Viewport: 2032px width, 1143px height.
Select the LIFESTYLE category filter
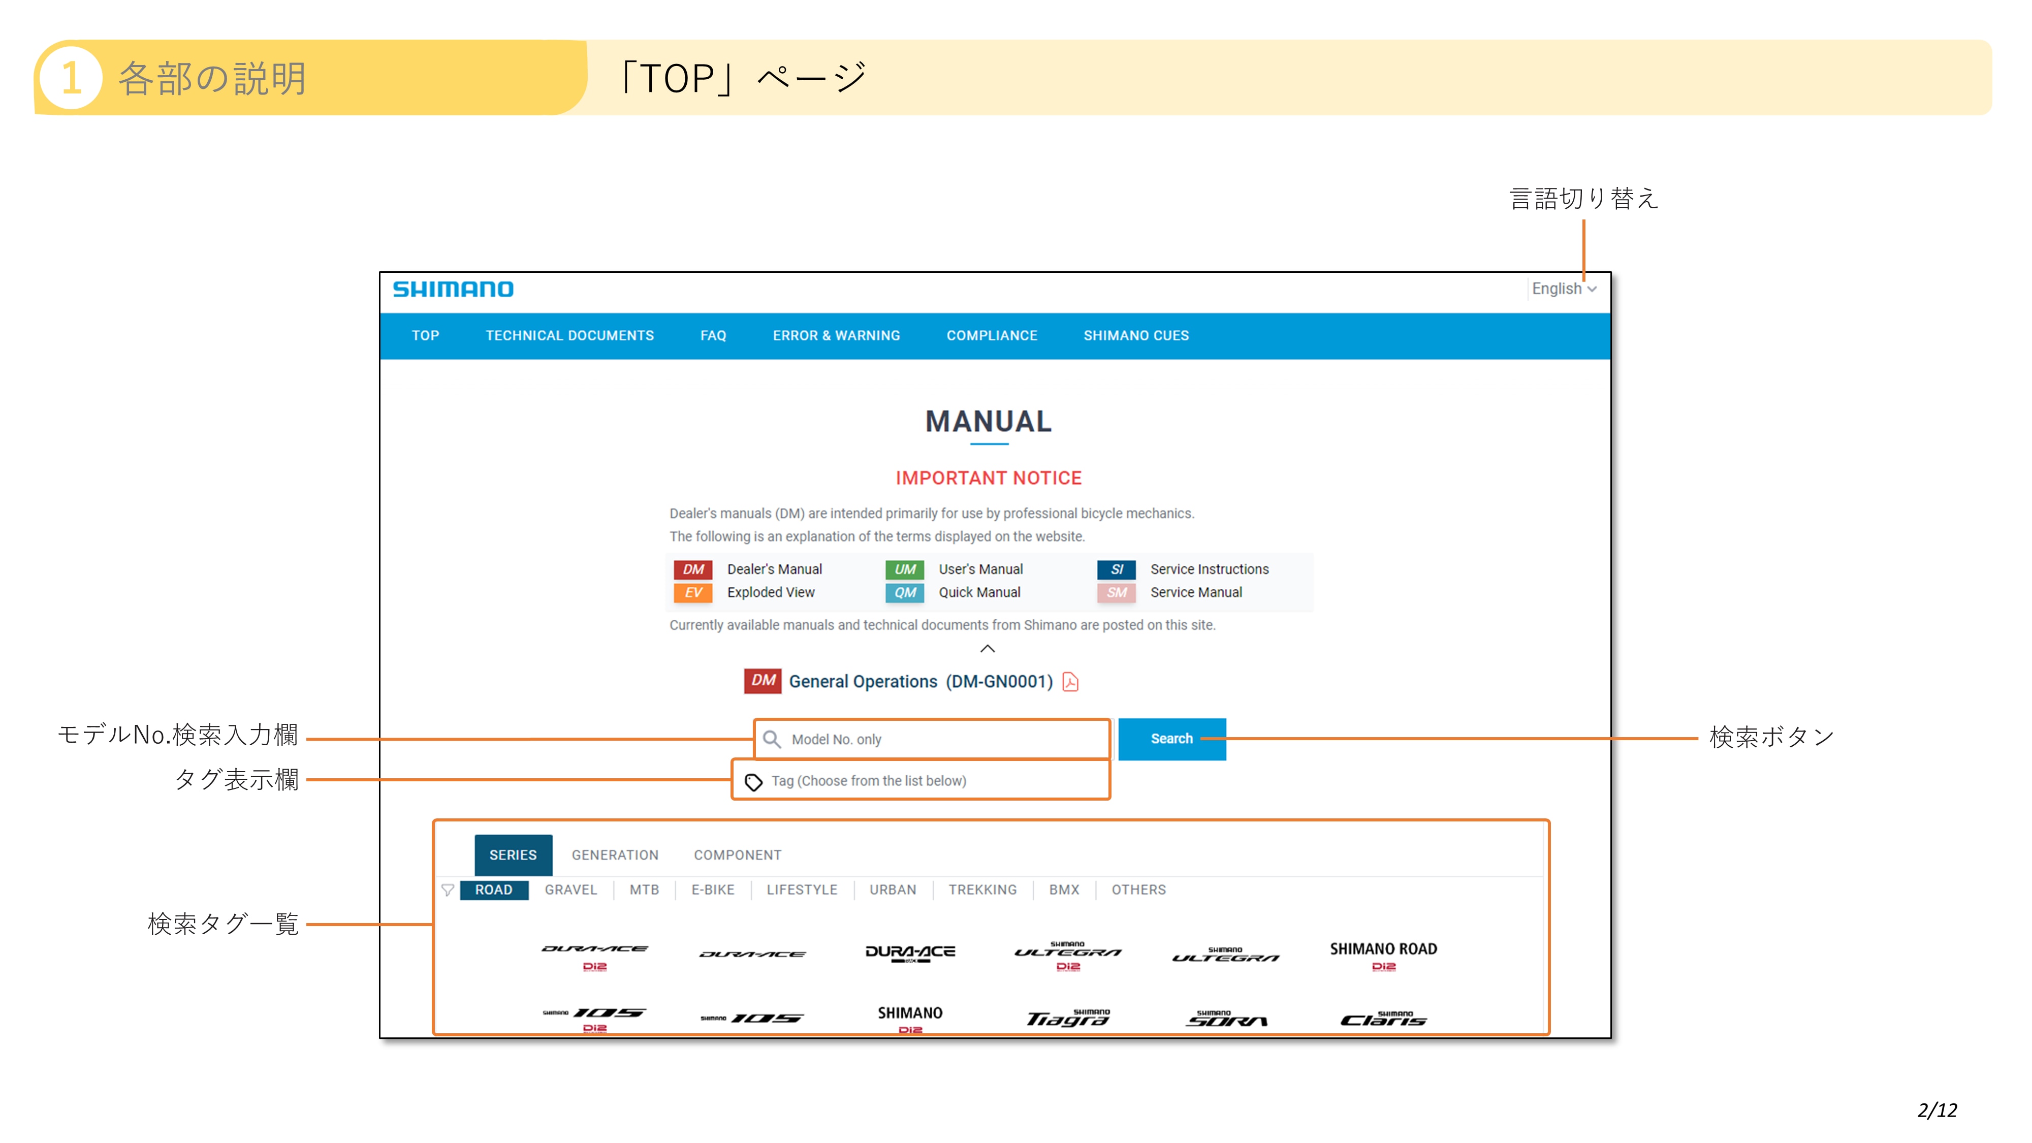click(802, 890)
